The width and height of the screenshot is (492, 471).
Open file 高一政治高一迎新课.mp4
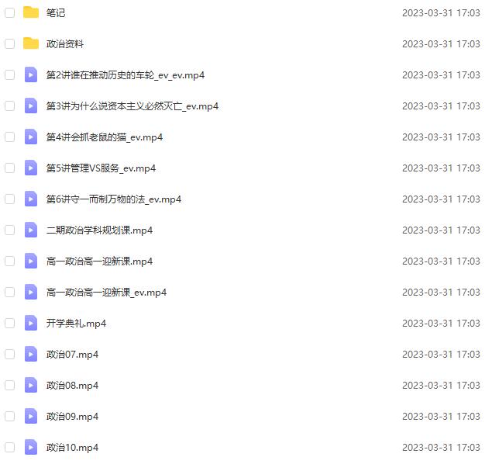click(x=99, y=261)
